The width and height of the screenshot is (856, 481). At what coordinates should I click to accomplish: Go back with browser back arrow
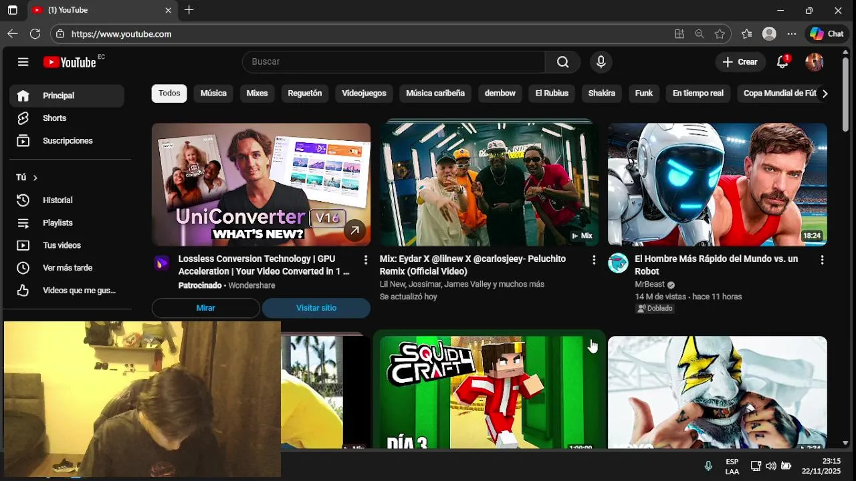pyautogui.click(x=13, y=34)
